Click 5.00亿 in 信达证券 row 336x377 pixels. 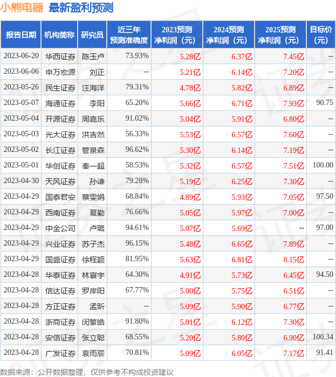[190, 291]
